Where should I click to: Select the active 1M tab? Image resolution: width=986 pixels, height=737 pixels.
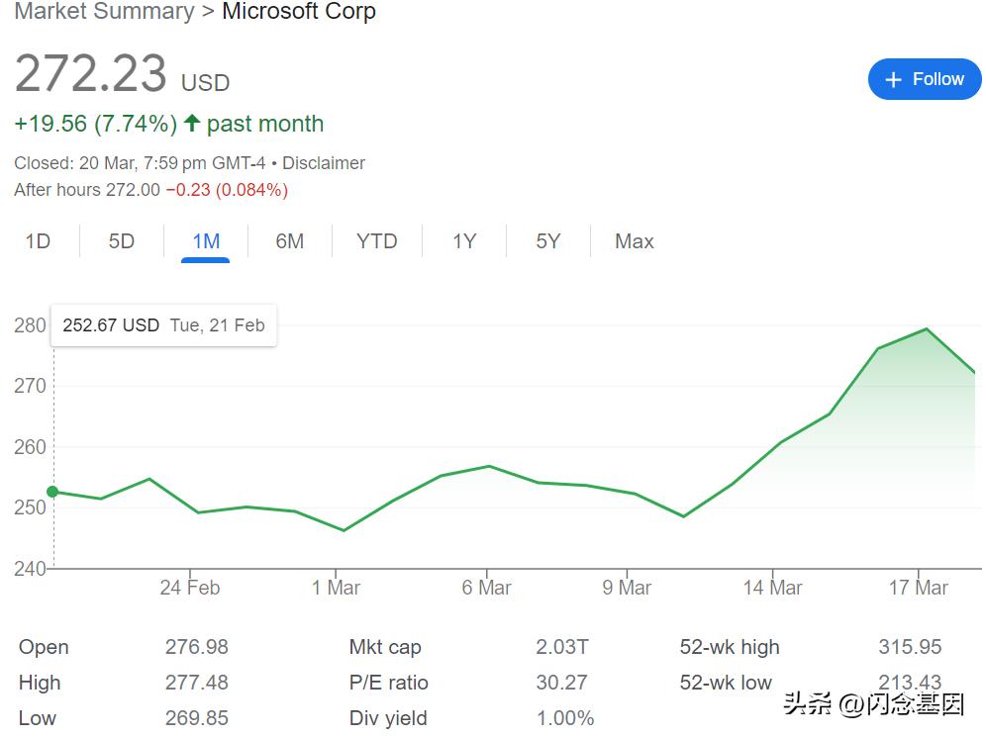[206, 241]
